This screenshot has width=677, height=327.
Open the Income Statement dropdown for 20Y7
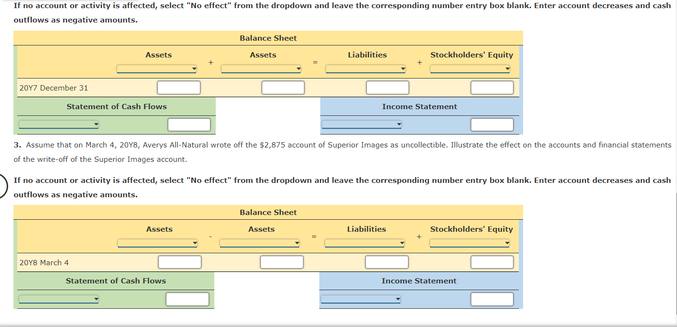coord(362,124)
